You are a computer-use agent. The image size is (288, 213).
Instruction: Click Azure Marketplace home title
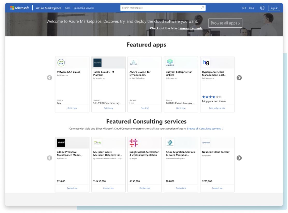[49, 8]
